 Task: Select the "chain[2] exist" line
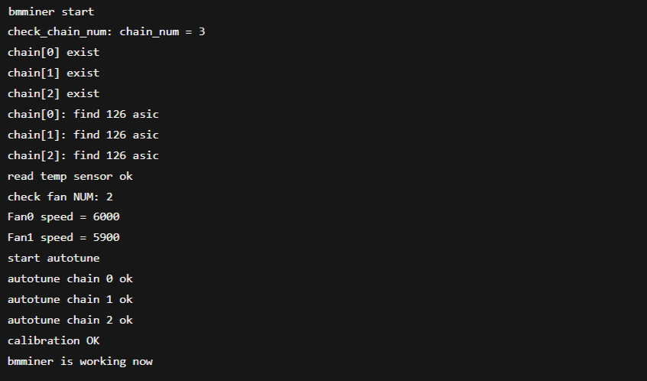(x=54, y=93)
